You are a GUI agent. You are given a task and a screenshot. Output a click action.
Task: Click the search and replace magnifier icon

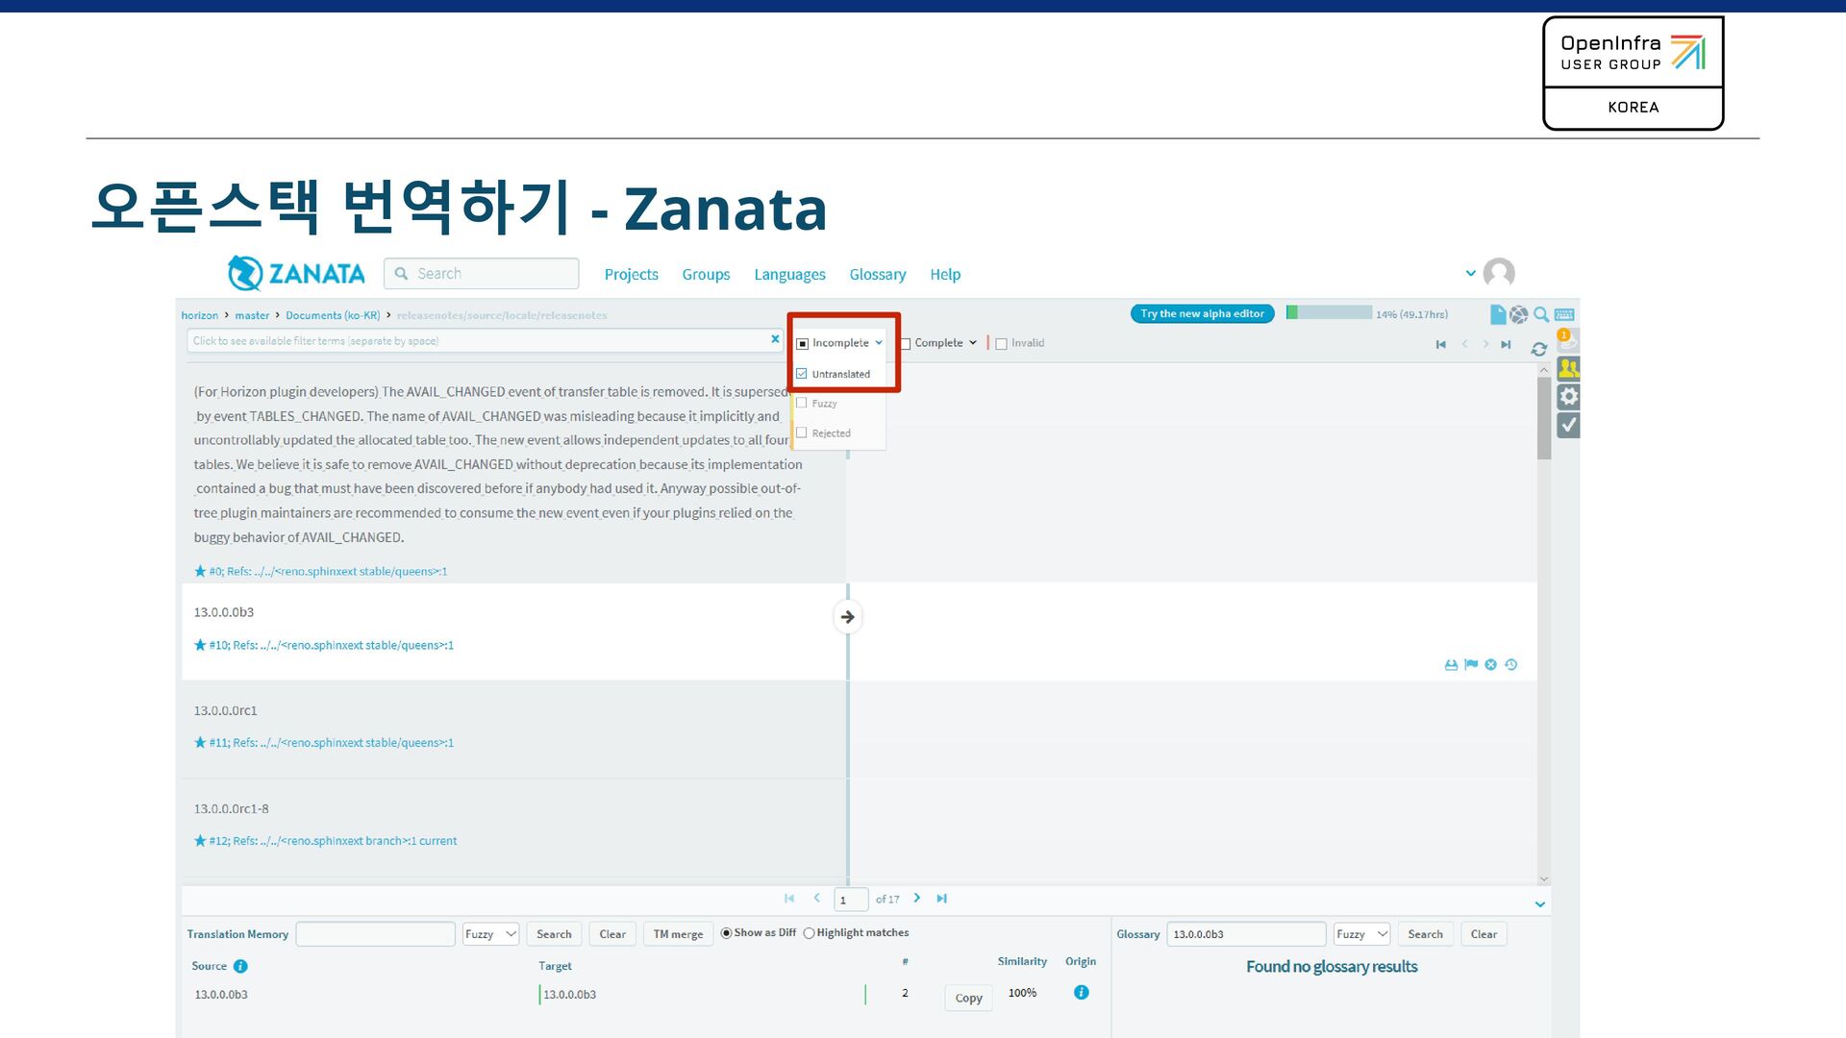[1541, 314]
